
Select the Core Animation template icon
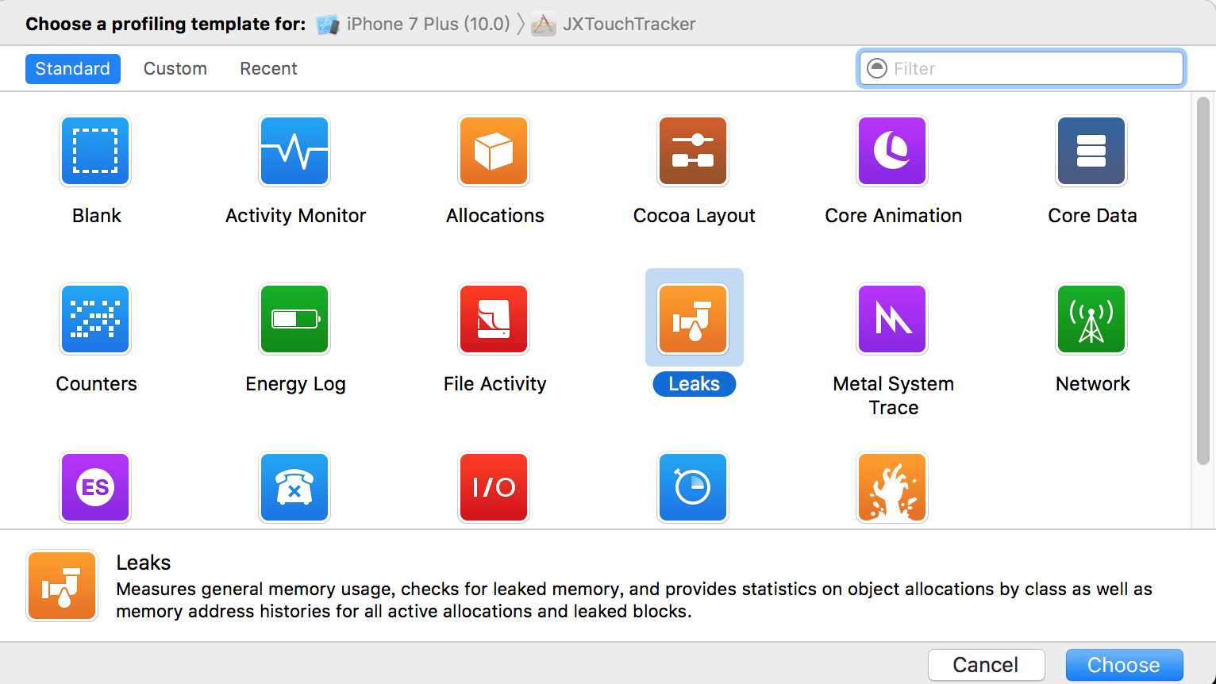(x=892, y=151)
